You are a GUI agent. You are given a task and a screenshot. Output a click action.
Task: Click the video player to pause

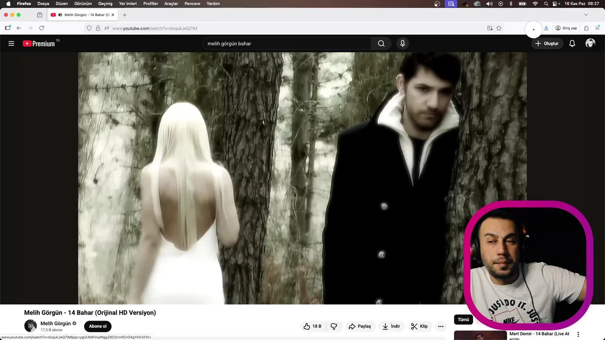(x=302, y=178)
